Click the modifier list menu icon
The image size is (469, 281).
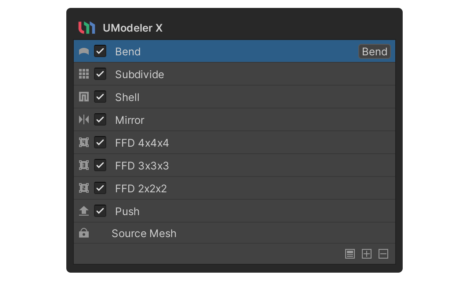coord(350,254)
